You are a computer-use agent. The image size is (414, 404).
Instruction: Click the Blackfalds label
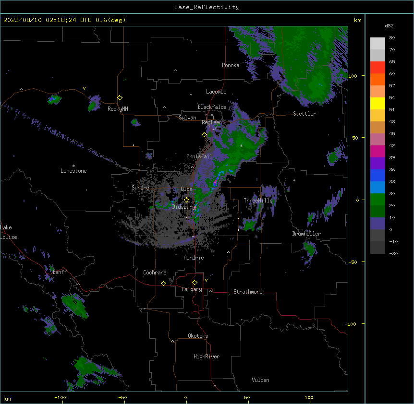(x=212, y=107)
